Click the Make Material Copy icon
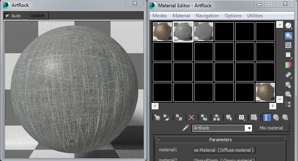 pos(204,117)
